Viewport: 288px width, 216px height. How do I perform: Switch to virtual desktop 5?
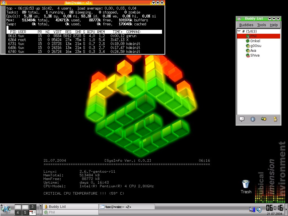tap(25, 212)
